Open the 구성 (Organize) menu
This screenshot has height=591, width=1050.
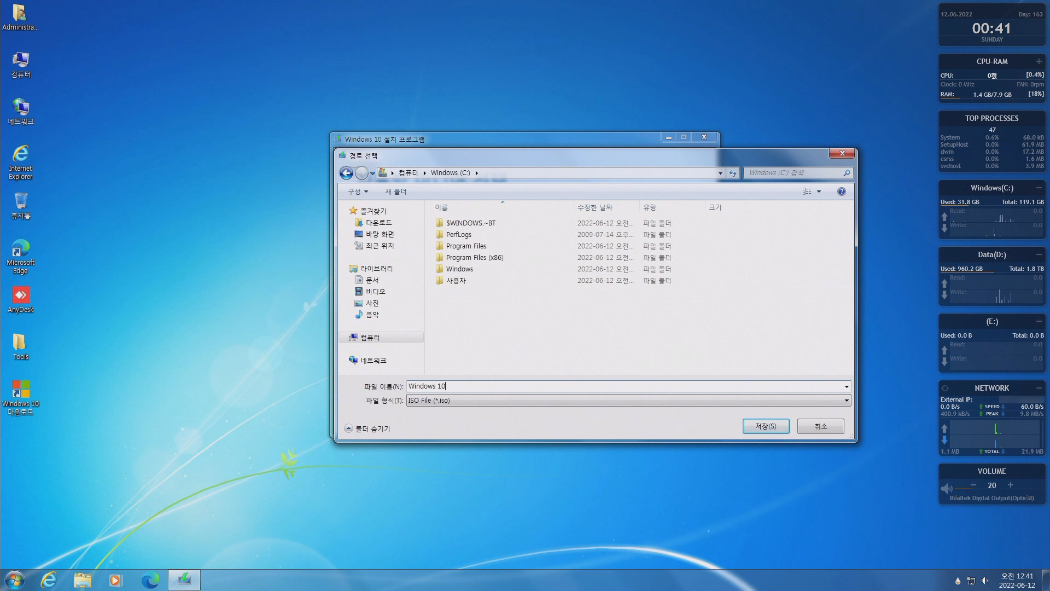(358, 192)
